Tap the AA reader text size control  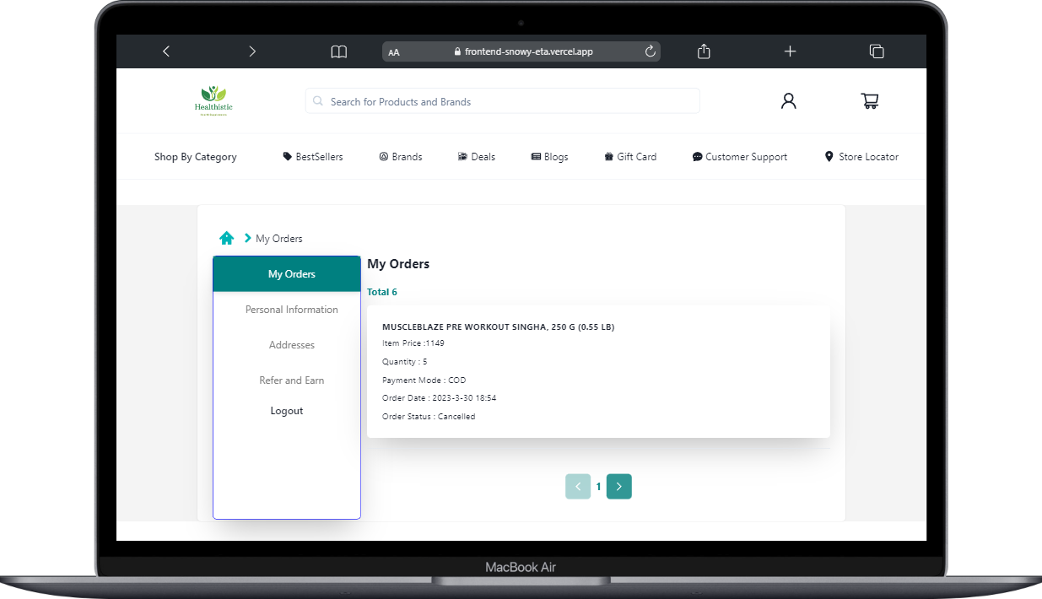point(393,52)
